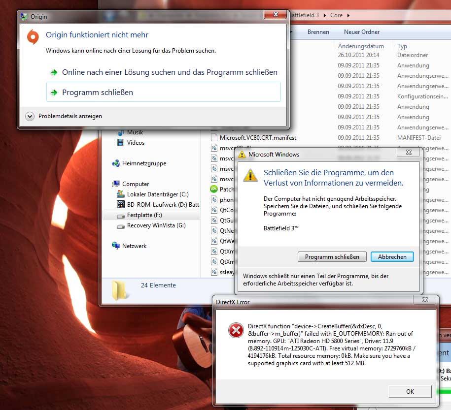Close the Microsoft Windows warning dialog

click(409, 152)
